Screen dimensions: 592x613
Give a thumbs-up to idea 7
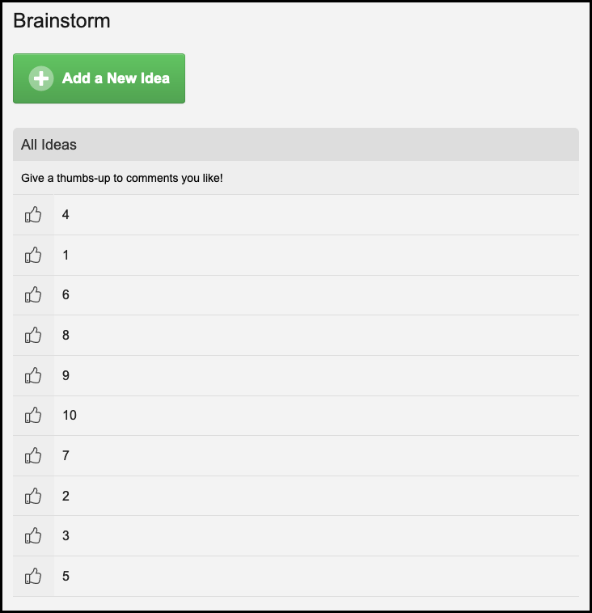33,455
